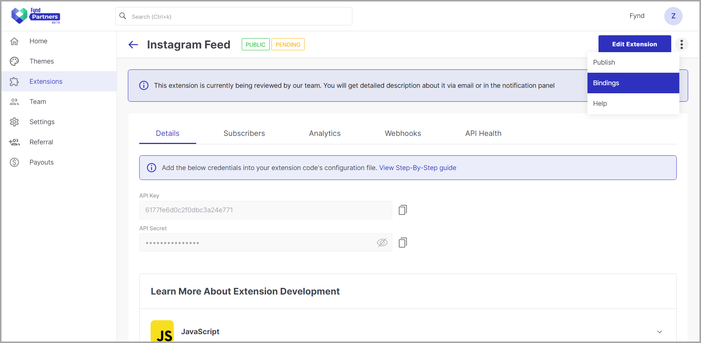
Task: Open the Z user avatar menu
Action: click(673, 16)
